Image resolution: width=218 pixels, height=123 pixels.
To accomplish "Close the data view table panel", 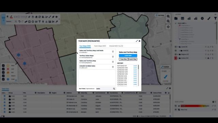I will pos(170,88).
